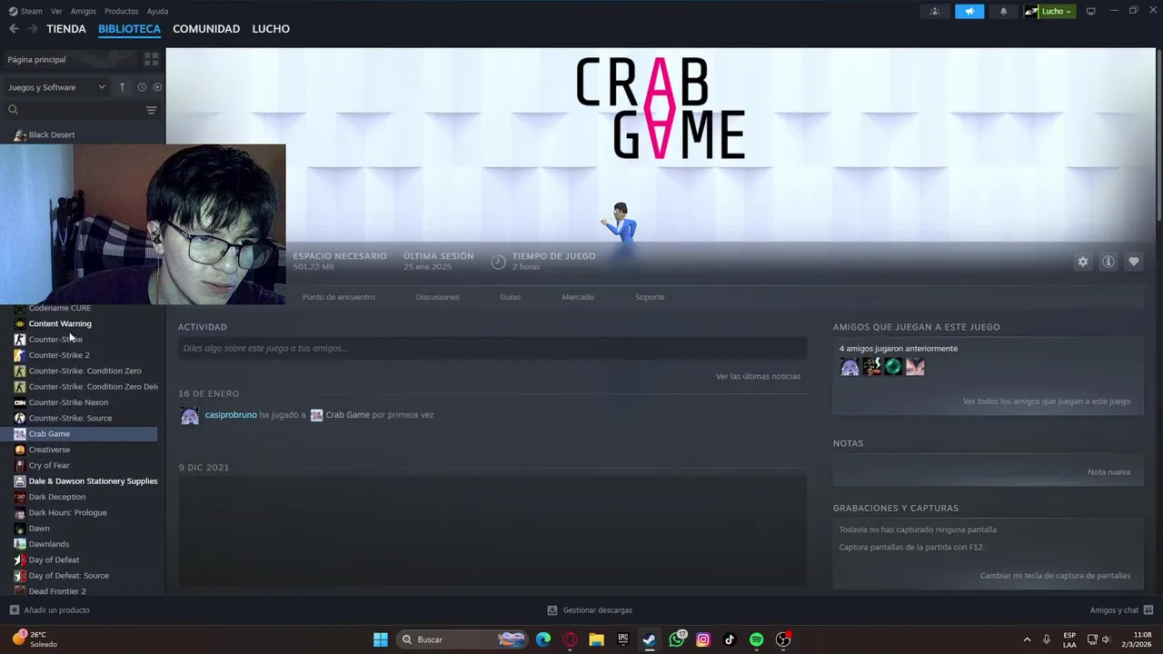Click Nota nueva button
Viewport: 1163px width, 654px height.
pos(1108,471)
